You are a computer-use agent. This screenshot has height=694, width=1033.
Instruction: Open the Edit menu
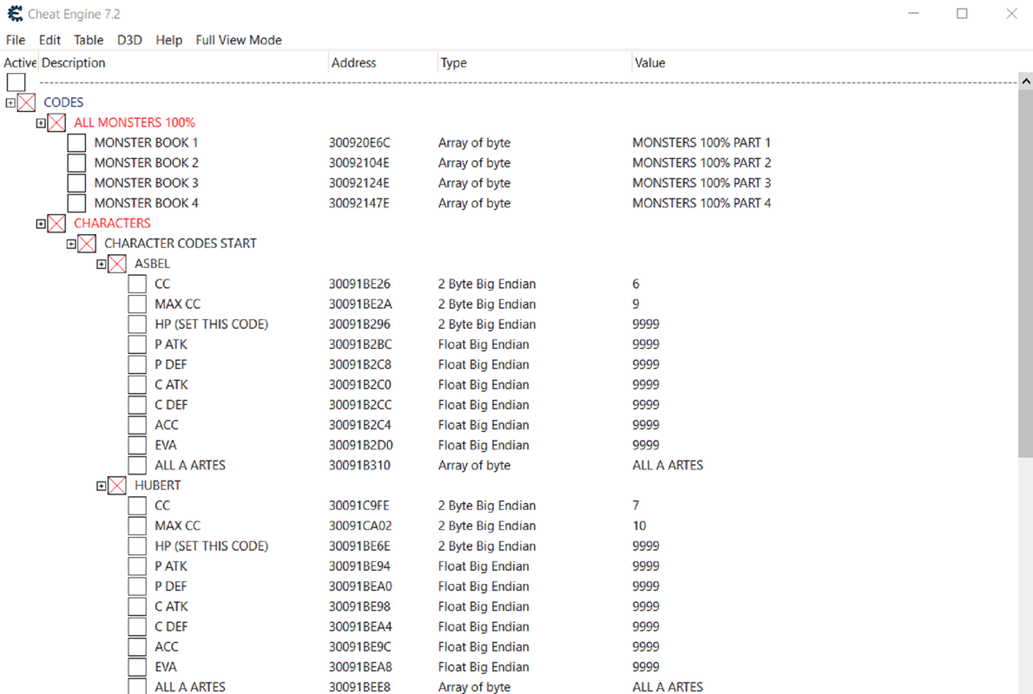[x=49, y=40]
